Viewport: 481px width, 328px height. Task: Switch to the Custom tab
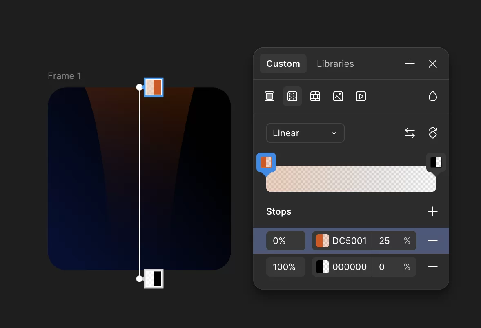click(x=283, y=64)
